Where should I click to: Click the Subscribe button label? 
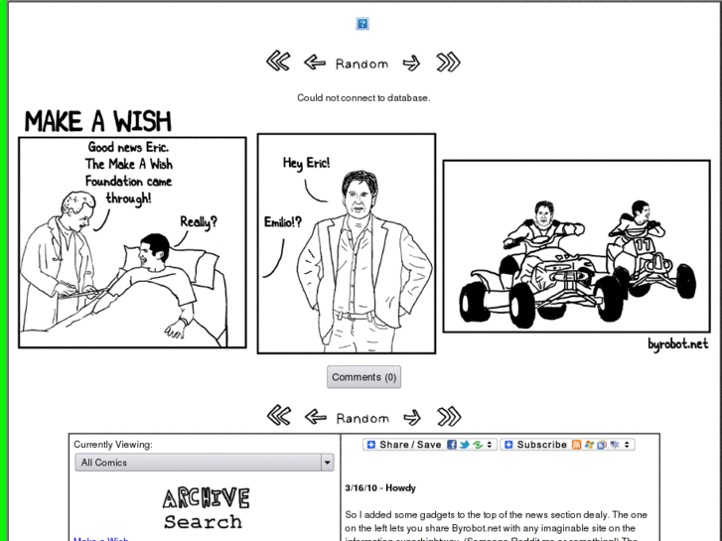pos(541,445)
